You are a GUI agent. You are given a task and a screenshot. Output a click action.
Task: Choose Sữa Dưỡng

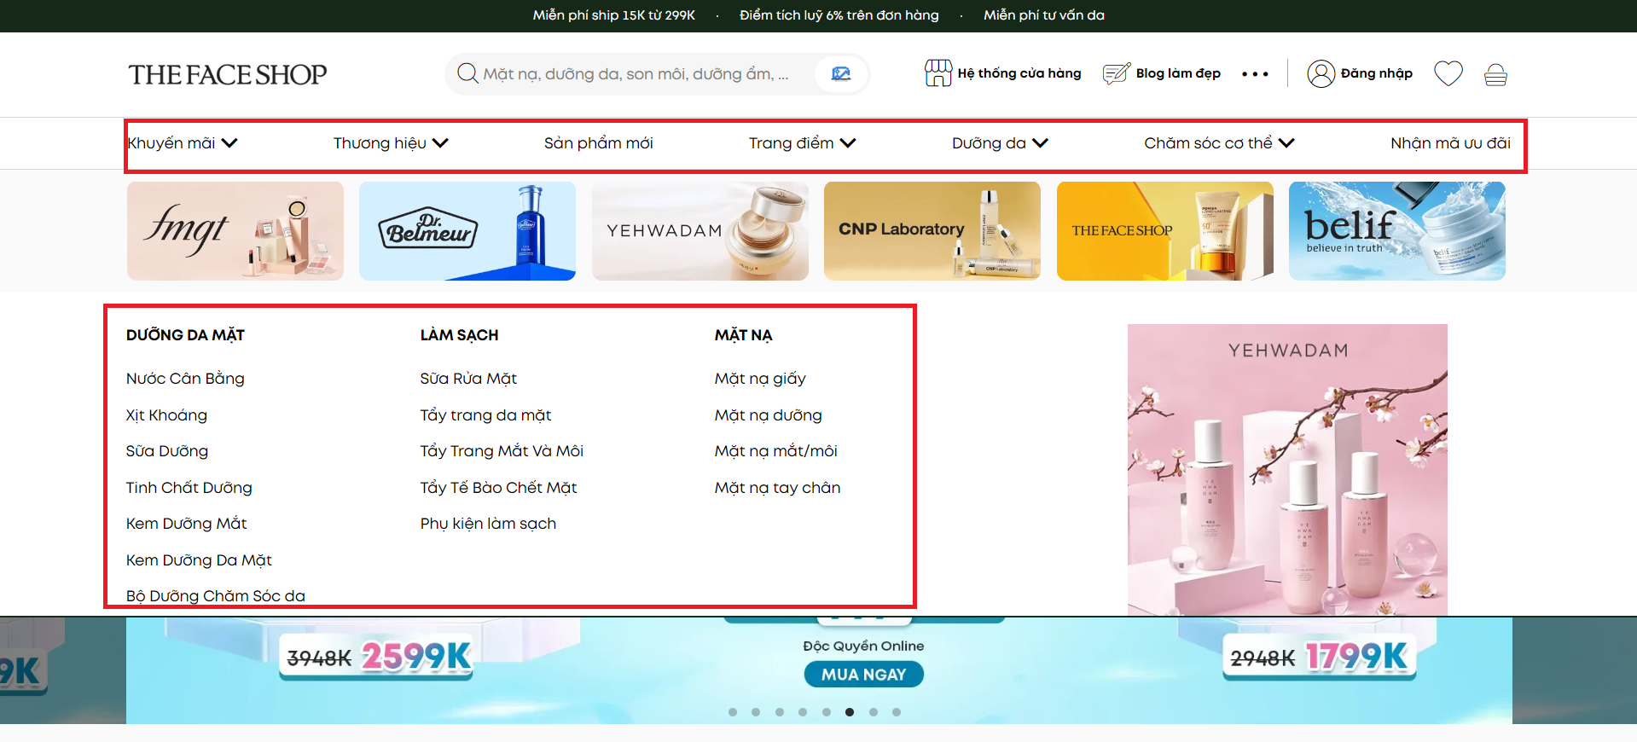167,451
